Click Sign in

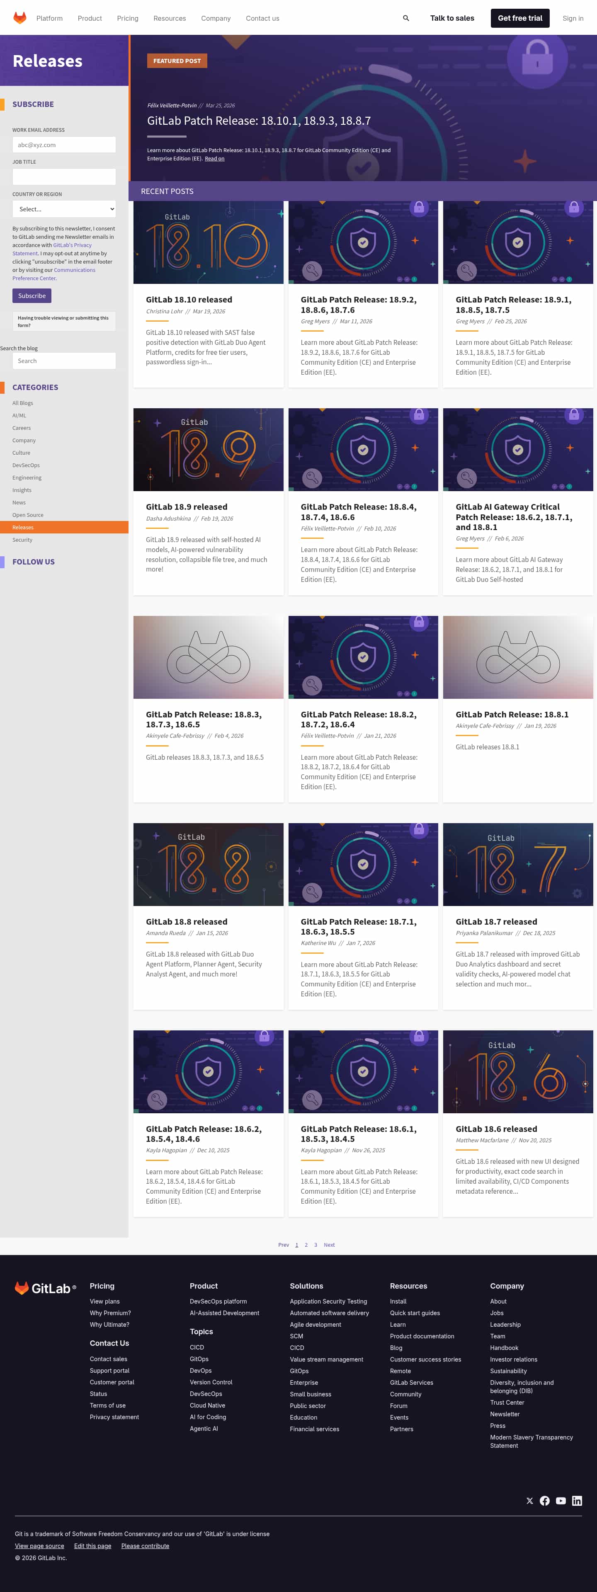tap(573, 19)
